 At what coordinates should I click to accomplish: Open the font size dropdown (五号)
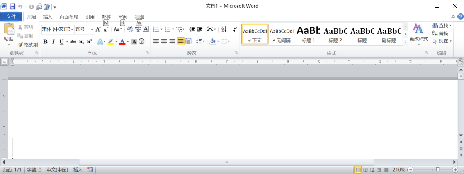click(x=84, y=29)
